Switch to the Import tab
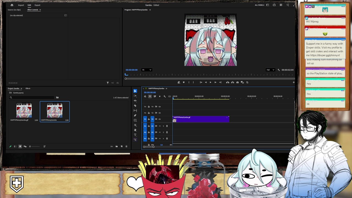 click(x=21, y=5)
